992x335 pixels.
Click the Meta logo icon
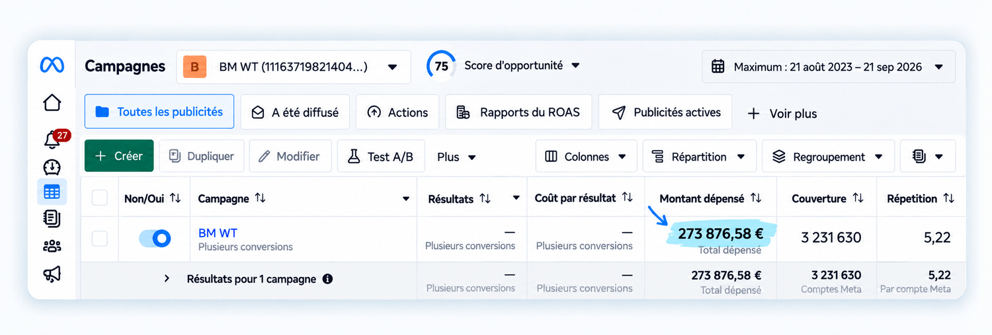[x=52, y=65]
